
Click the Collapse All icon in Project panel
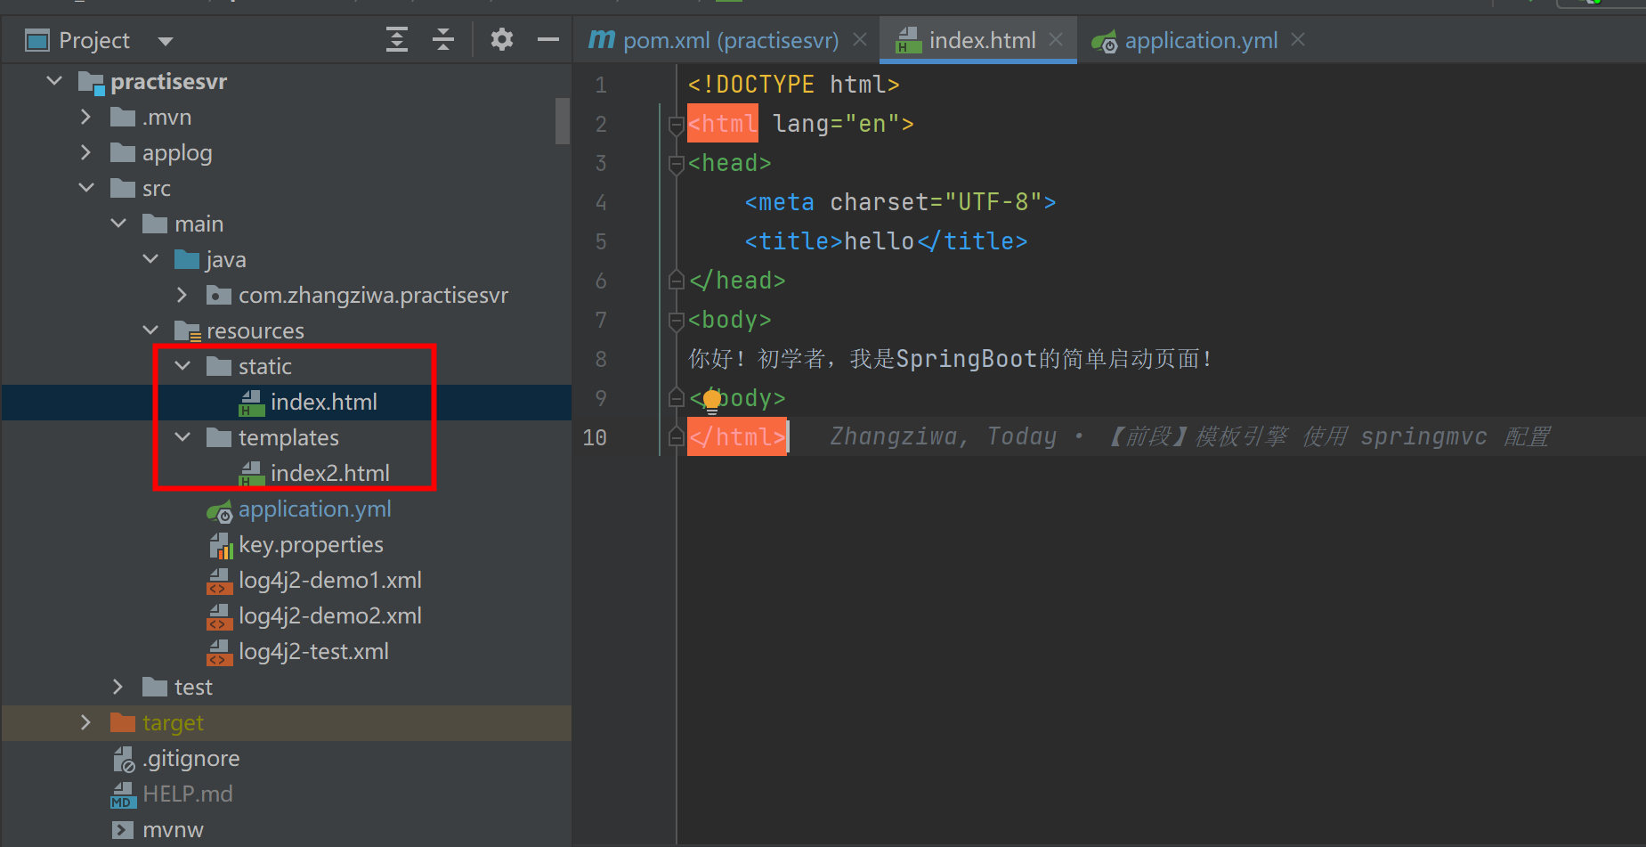click(x=443, y=40)
